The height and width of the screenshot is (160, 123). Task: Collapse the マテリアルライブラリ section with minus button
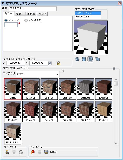point(114,68)
